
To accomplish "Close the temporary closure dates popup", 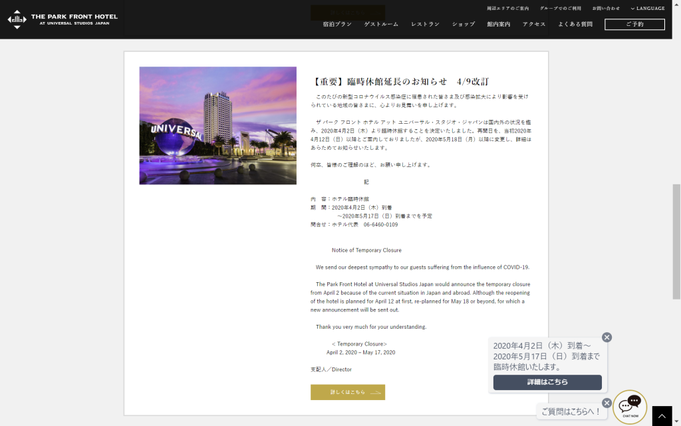I will pos(607,337).
